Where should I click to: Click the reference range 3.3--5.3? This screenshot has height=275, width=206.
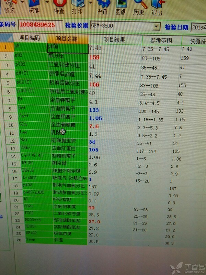[x=148, y=128]
